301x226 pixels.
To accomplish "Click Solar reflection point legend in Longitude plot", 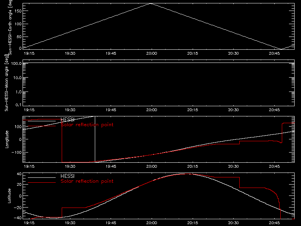I will [x=87, y=125].
